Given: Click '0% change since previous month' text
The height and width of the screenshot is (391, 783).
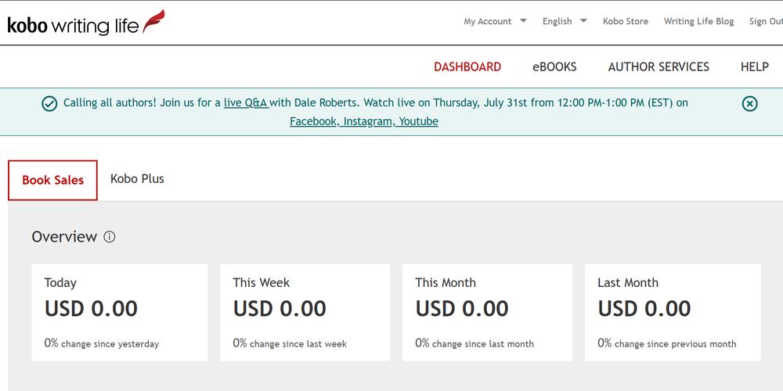Looking at the screenshot, I should (x=667, y=343).
